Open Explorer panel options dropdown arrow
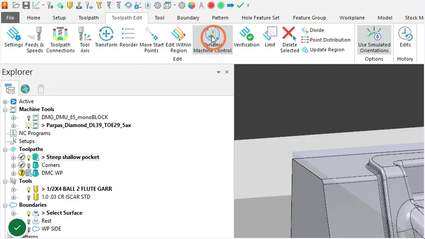This screenshot has height=239, width=425. click(219, 72)
